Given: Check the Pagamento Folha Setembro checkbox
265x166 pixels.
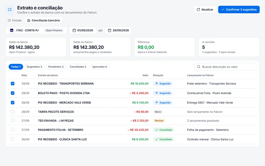Looking at the screenshot, I should click(13, 129).
